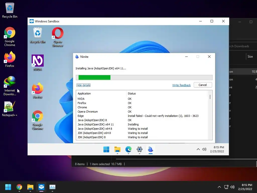Show hidden icons in Sandbox tray
257x193 pixels.
click(198, 149)
